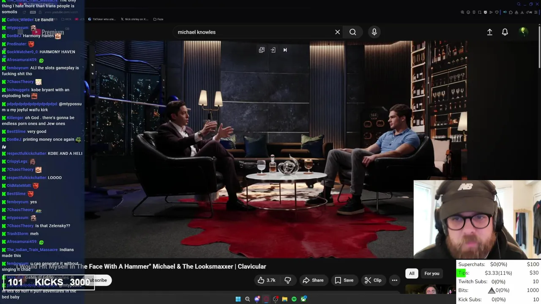The width and height of the screenshot is (541, 304).
Task: Clear the michael knowles search text
Action: point(337,32)
